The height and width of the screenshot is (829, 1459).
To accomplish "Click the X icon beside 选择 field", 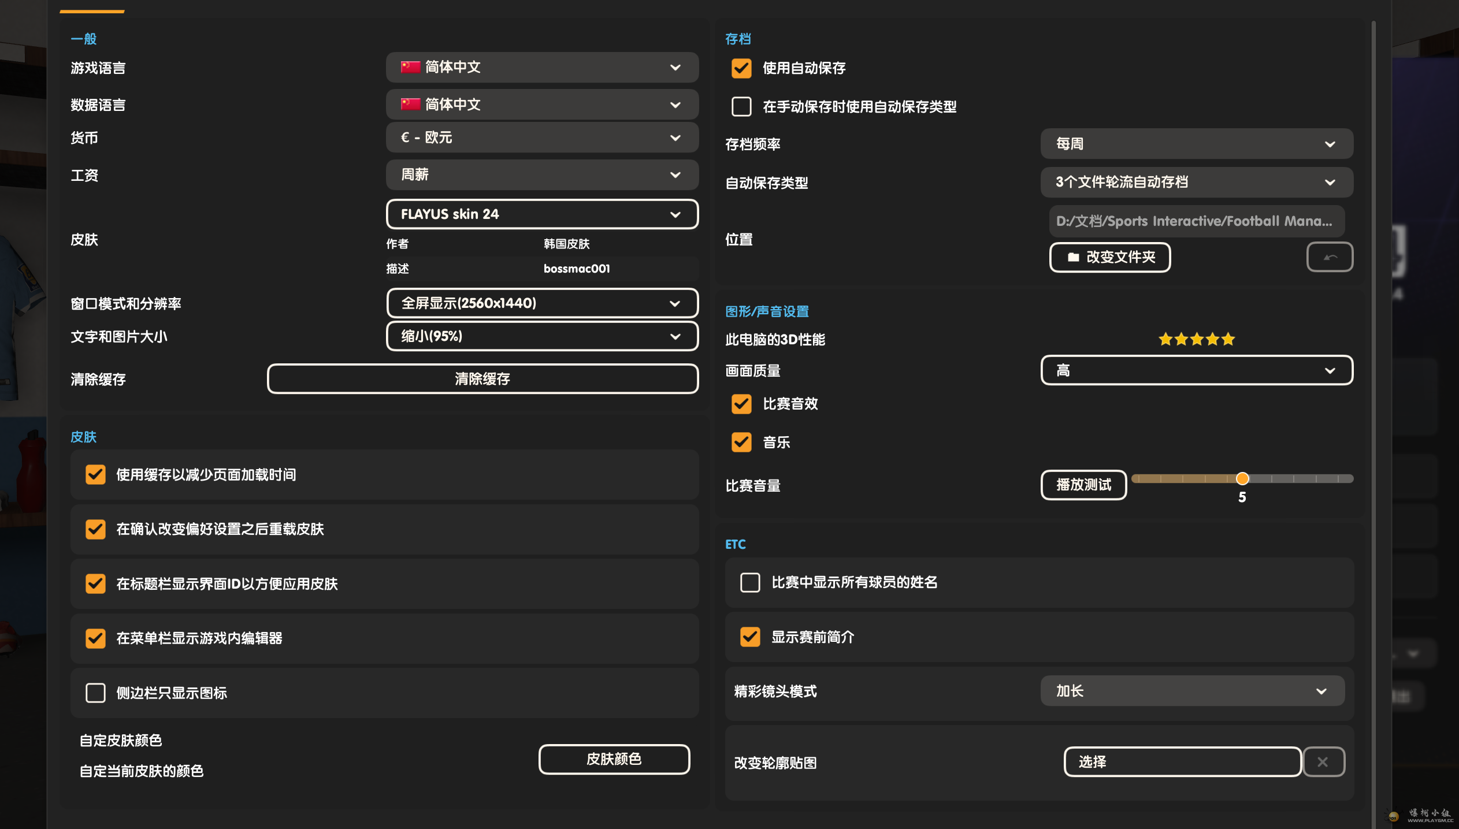I will click(1323, 762).
